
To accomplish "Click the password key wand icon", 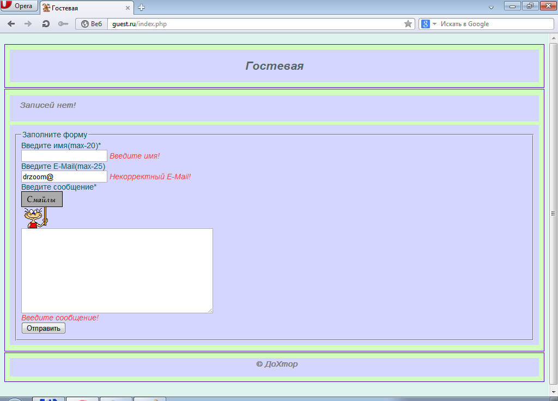I will pyautogui.click(x=63, y=24).
